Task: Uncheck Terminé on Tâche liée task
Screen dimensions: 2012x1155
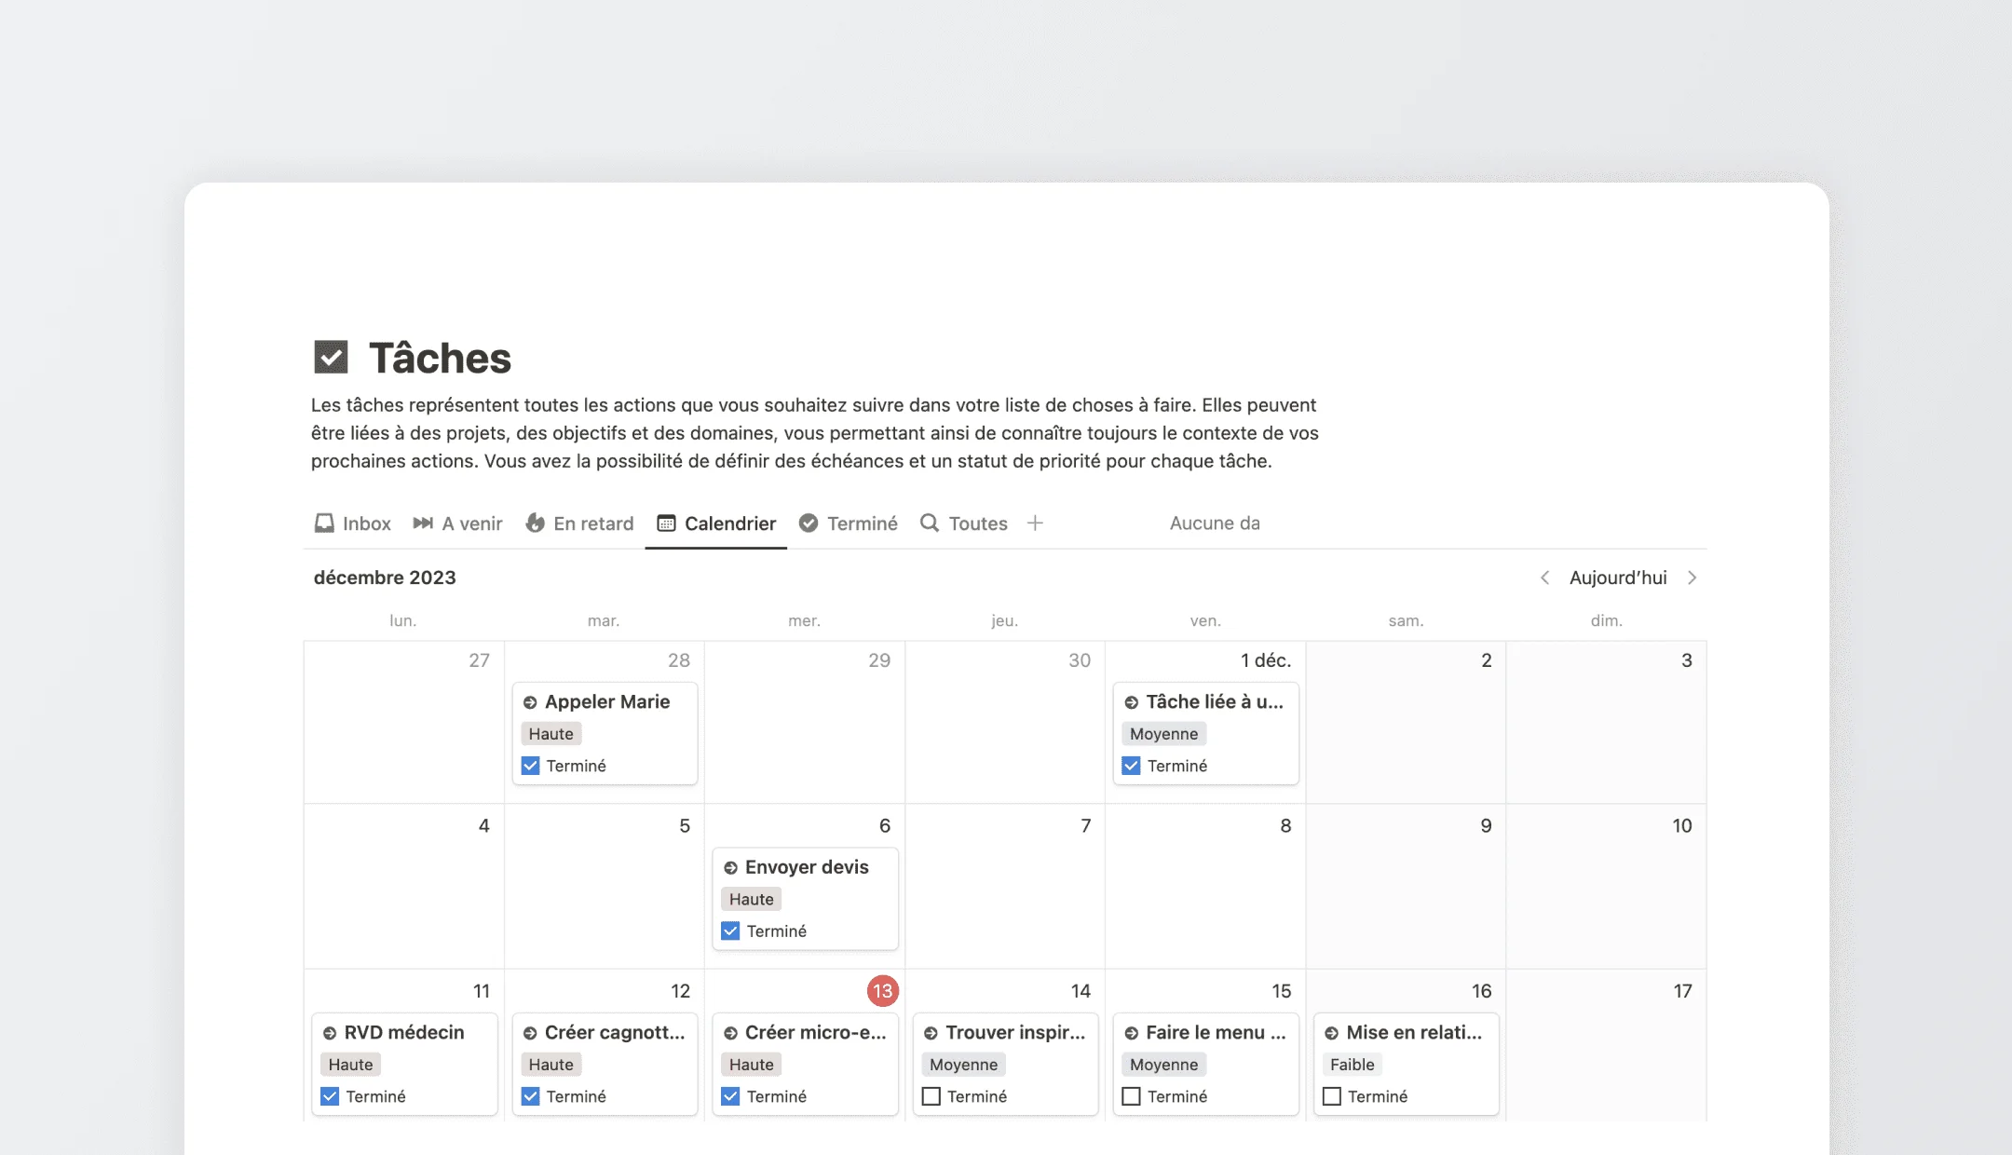Action: coord(1131,766)
